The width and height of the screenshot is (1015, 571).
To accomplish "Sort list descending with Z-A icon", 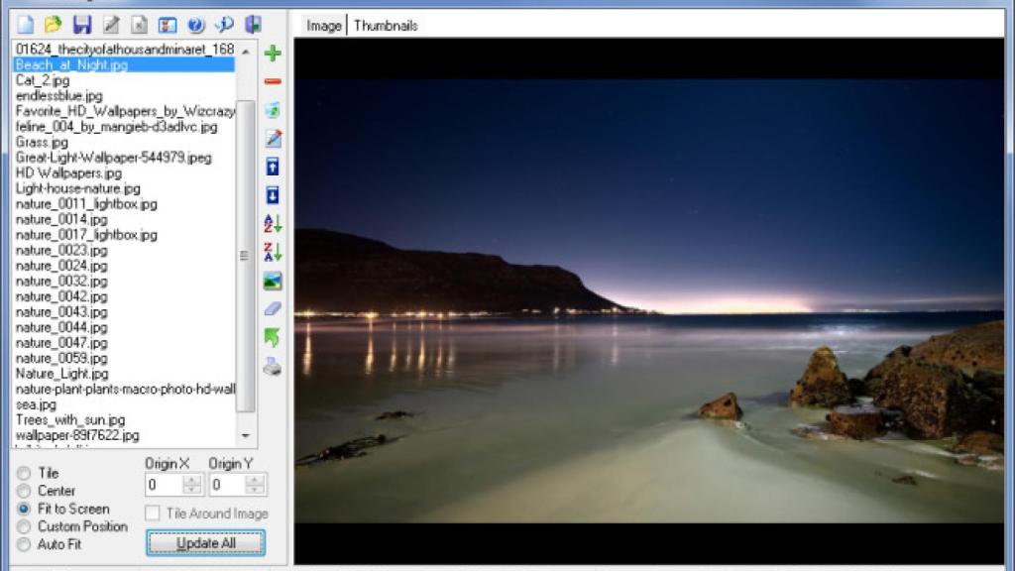I will pos(273,252).
